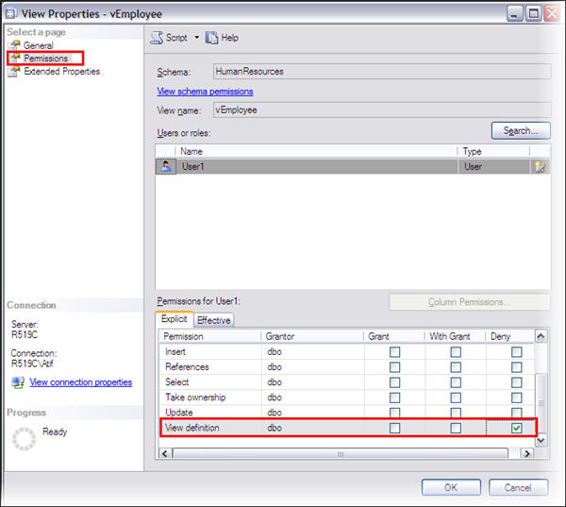Click the Search... button
Screen dimensions: 566x507
pos(520,131)
